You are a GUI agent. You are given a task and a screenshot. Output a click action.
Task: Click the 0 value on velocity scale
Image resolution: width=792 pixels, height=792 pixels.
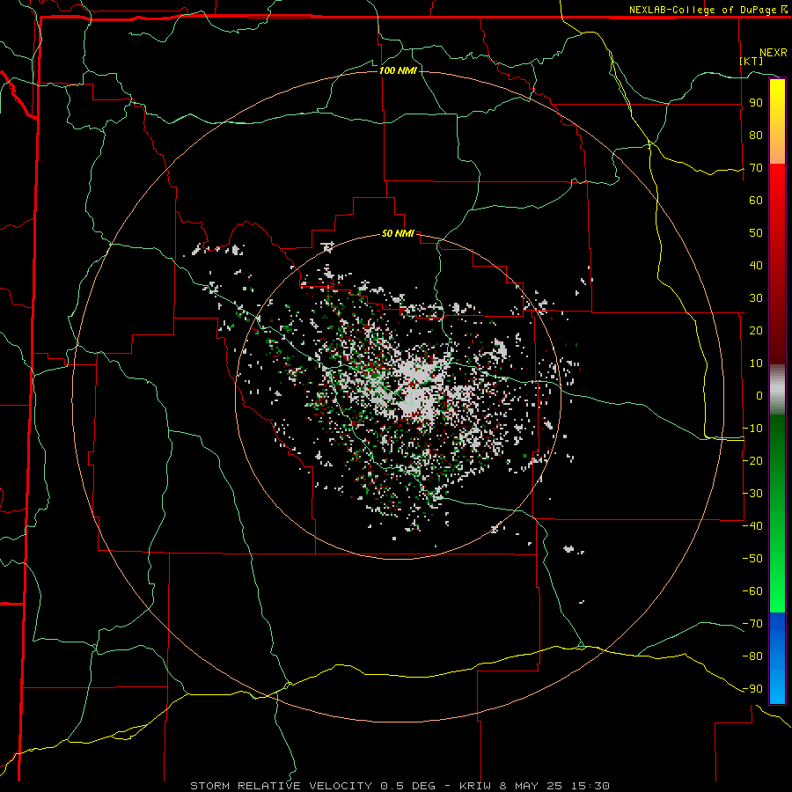point(759,396)
